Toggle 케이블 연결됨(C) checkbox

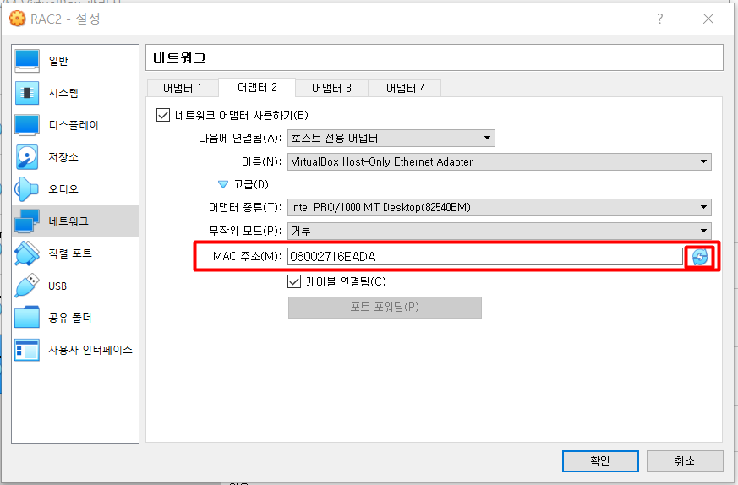pyautogui.click(x=294, y=281)
